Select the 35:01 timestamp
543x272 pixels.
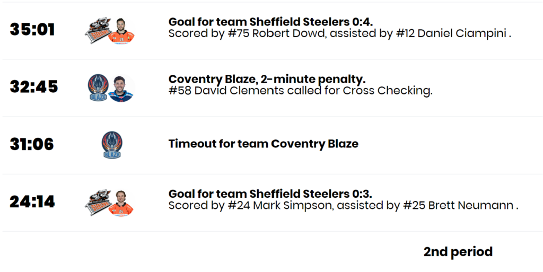32,29
